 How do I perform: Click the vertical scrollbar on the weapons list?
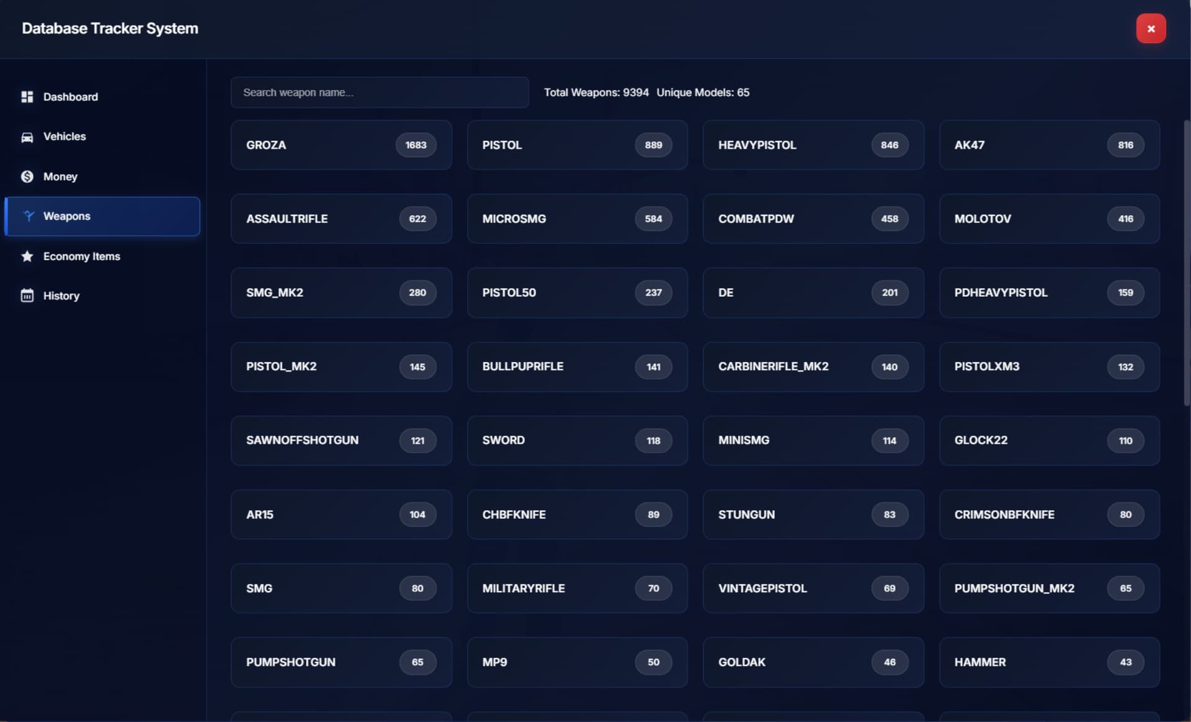pyautogui.click(x=1187, y=263)
